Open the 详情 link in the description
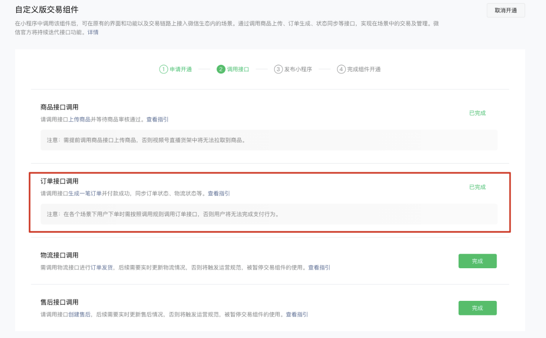This screenshot has width=546, height=338. tap(93, 32)
